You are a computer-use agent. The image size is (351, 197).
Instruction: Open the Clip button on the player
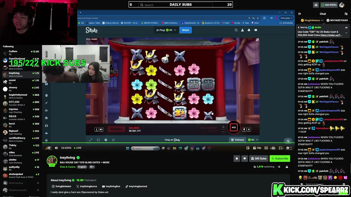point(257,148)
